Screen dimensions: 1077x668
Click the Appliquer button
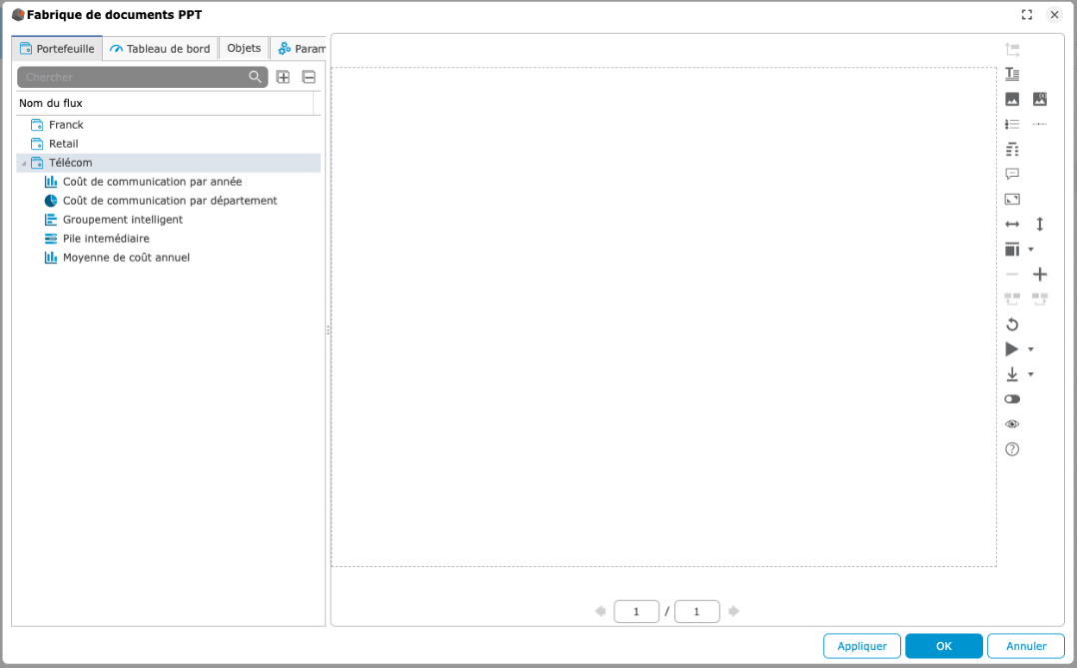coord(861,646)
